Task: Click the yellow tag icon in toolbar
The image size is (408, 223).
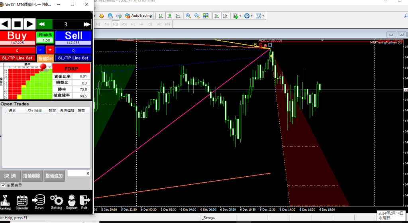Action: click(x=102, y=16)
